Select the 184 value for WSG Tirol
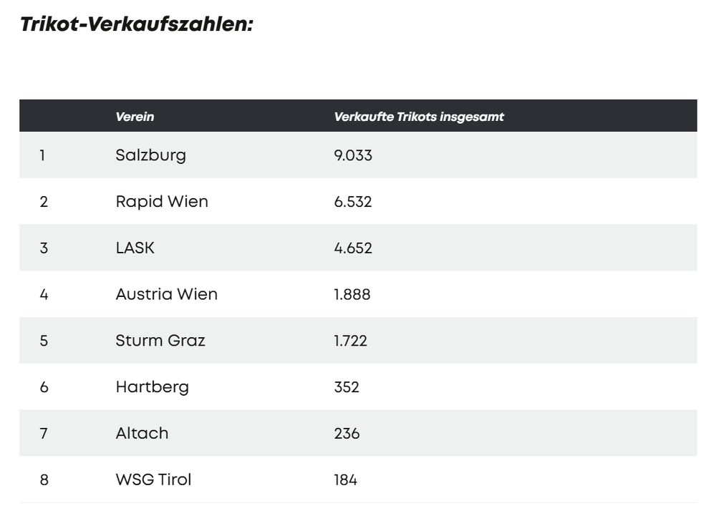This screenshot has height=526, width=716. (345, 479)
